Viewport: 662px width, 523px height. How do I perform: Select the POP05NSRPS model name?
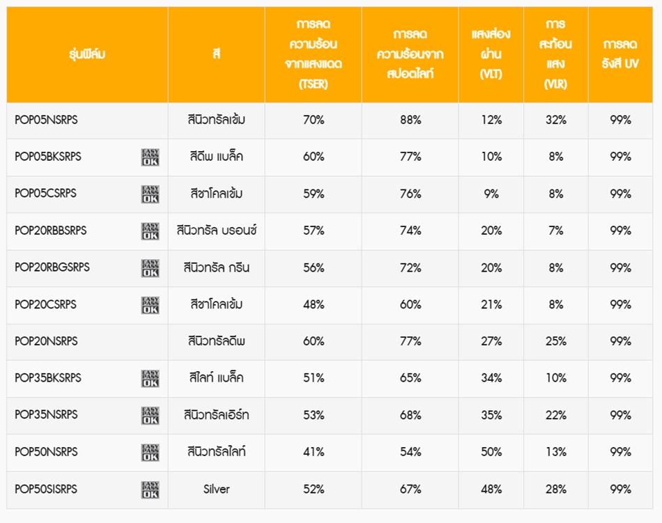click(47, 120)
